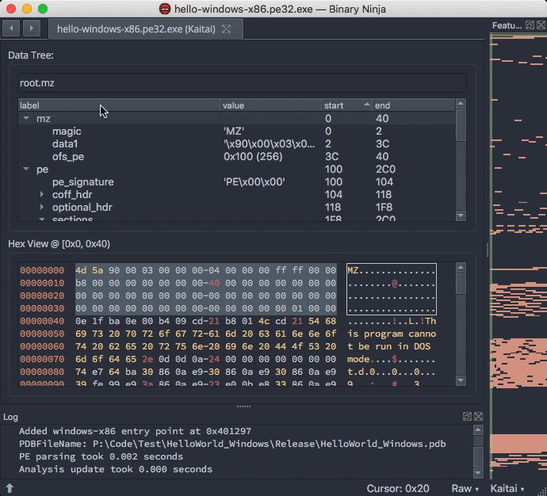This screenshot has height=496, width=547.
Task: Sort by the start column header
Action: (x=346, y=105)
